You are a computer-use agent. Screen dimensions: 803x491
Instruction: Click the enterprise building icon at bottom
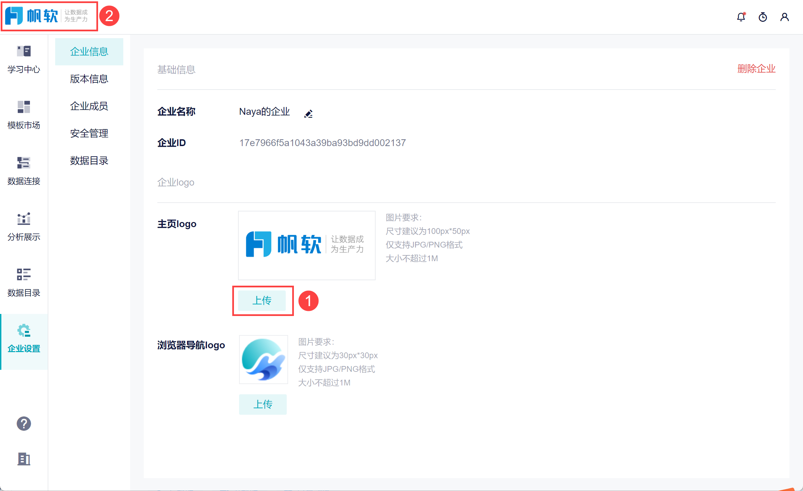(24, 459)
